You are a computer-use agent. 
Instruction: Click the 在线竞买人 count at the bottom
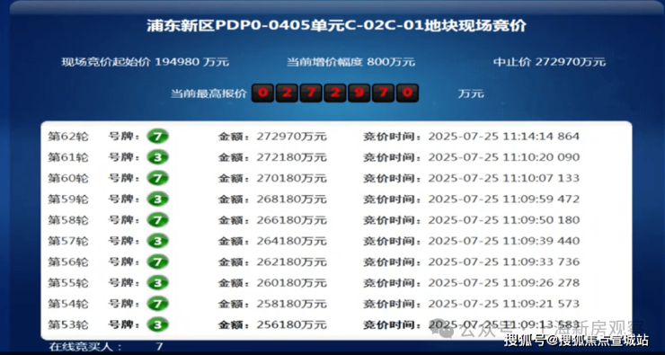tap(159, 347)
